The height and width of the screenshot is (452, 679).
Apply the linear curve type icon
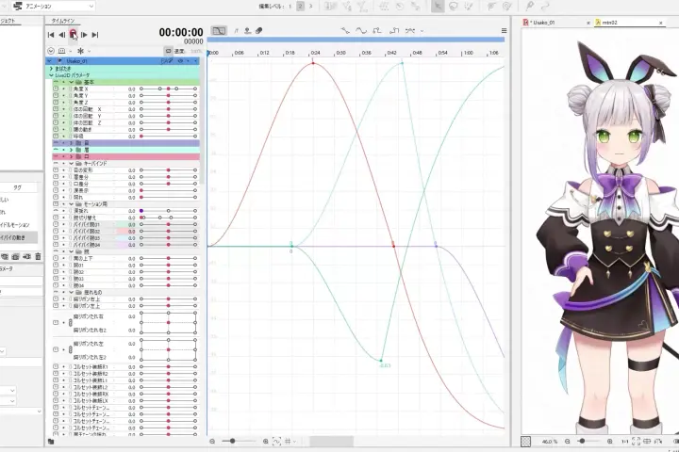tap(345, 31)
